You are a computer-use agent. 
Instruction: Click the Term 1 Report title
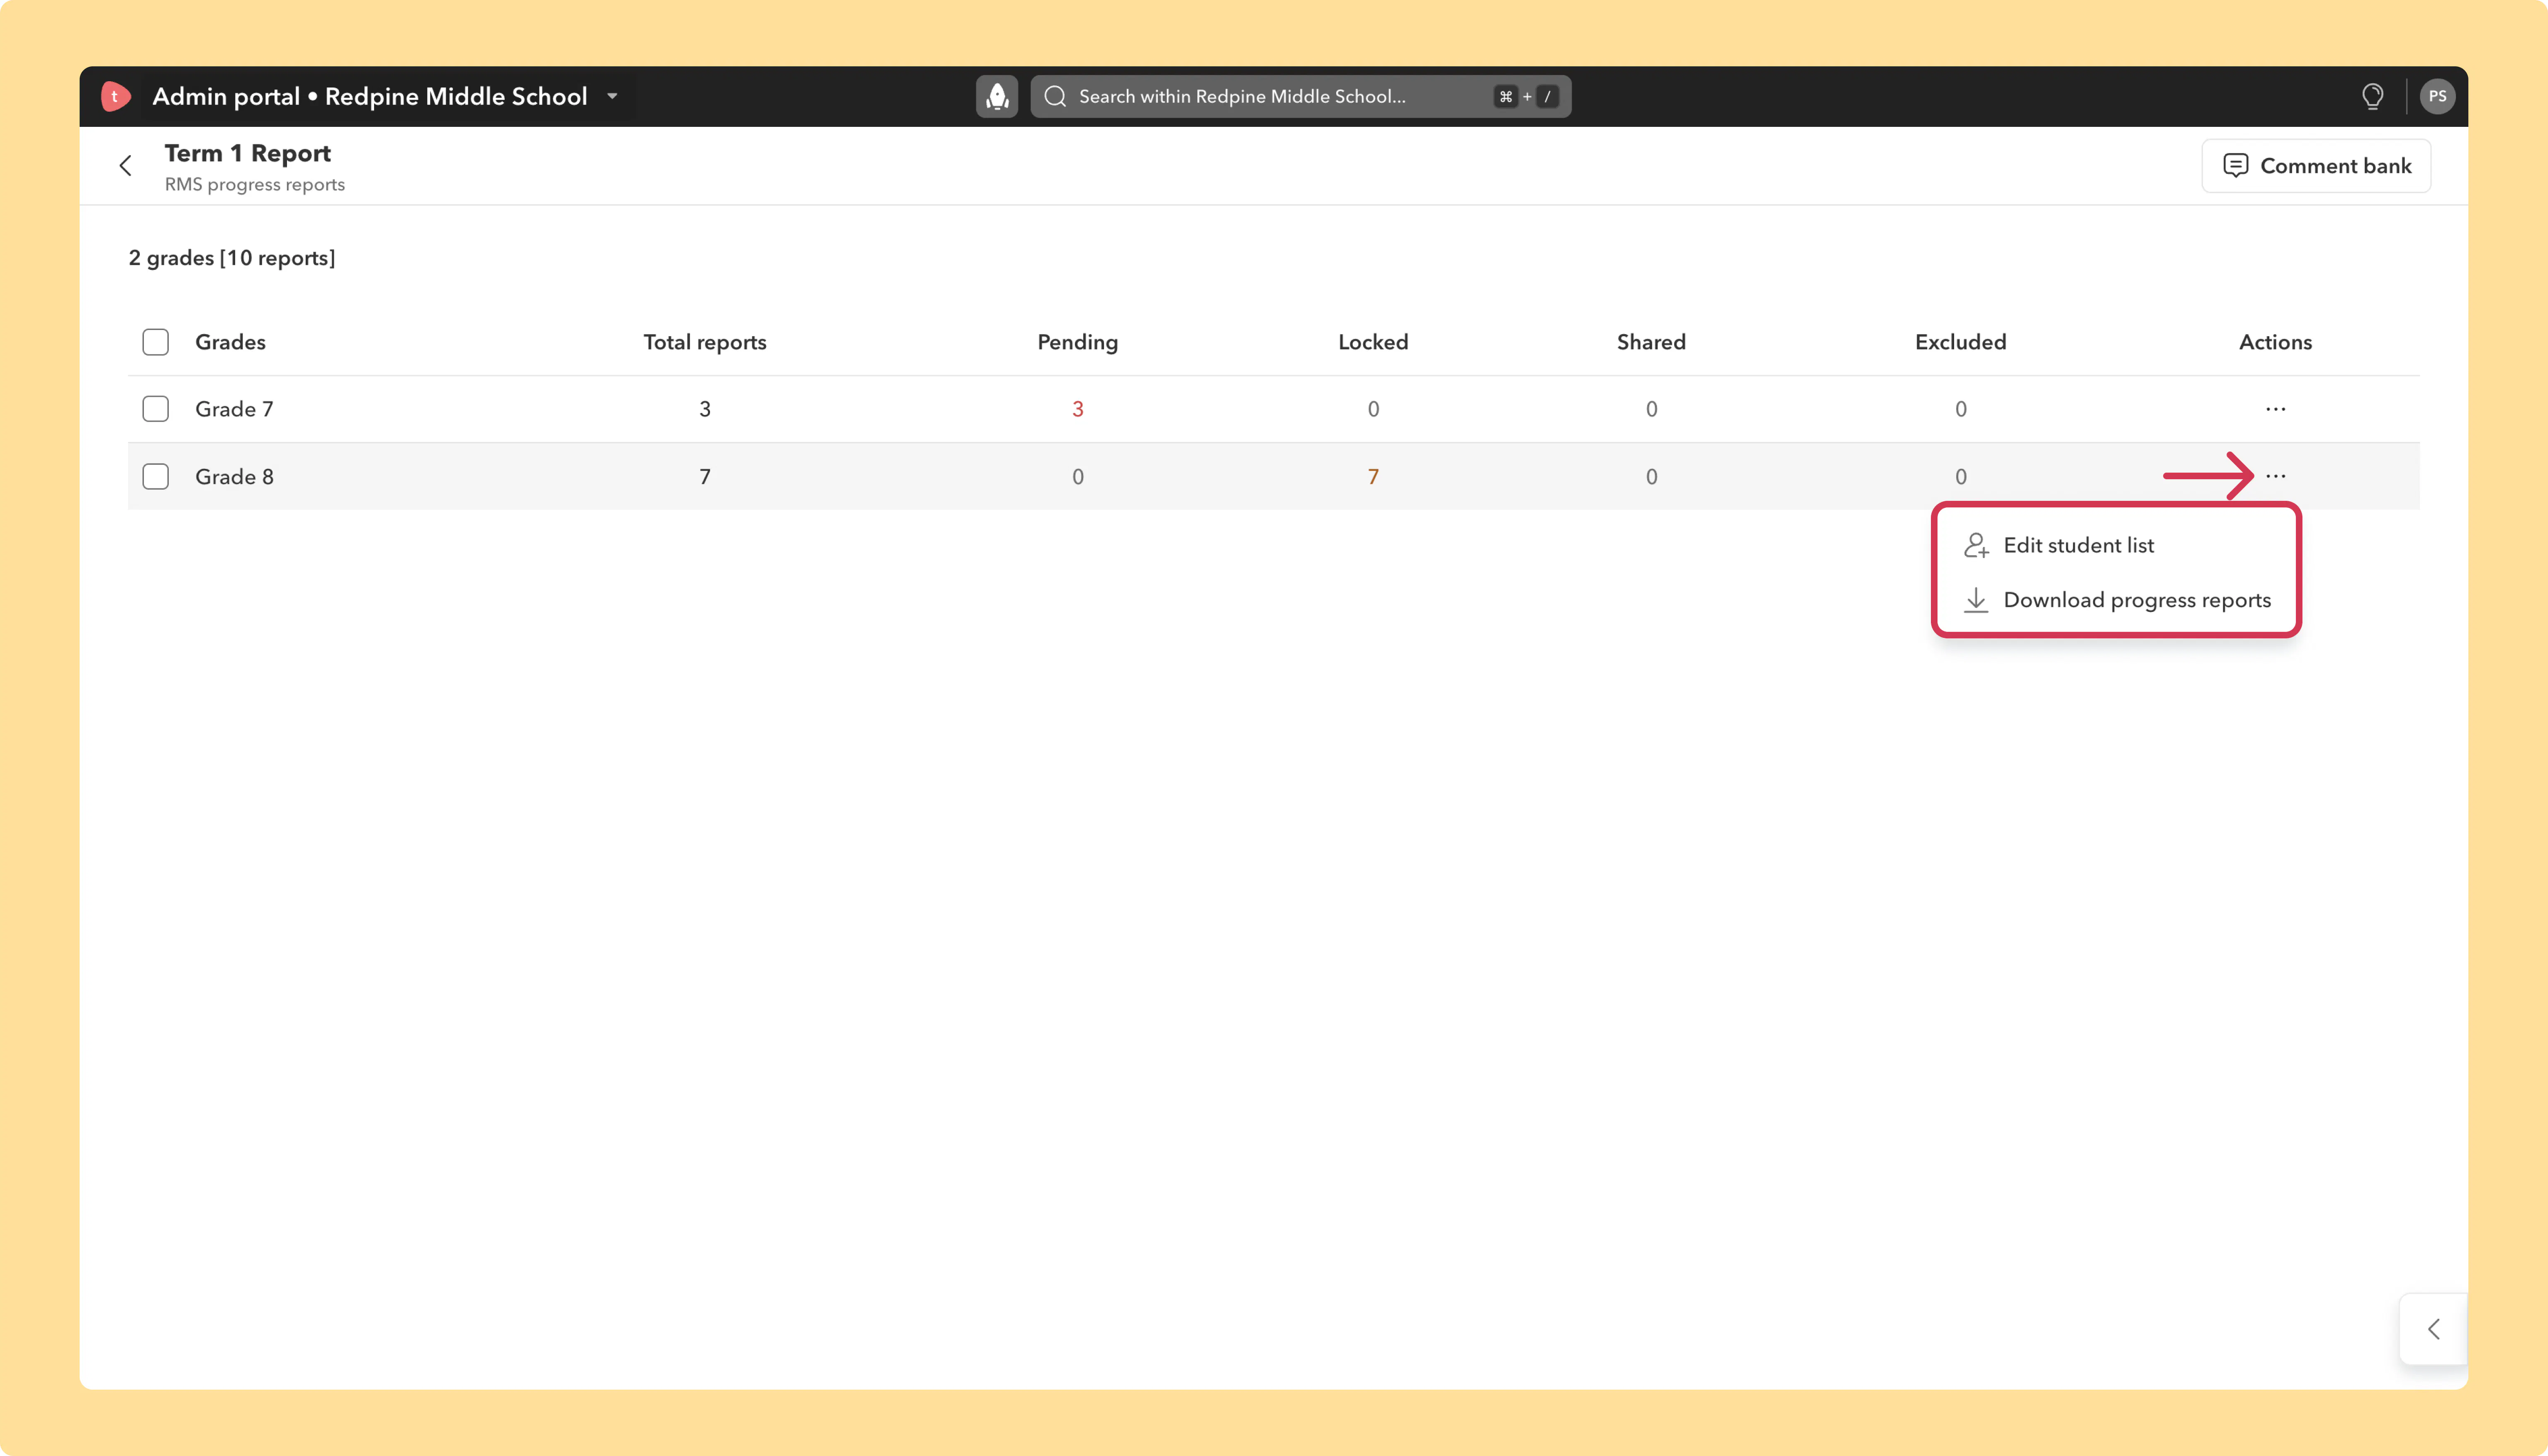247,153
